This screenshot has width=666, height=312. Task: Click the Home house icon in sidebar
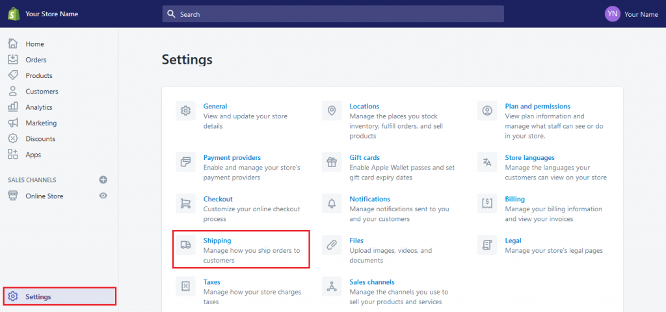pyautogui.click(x=13, y=44)
